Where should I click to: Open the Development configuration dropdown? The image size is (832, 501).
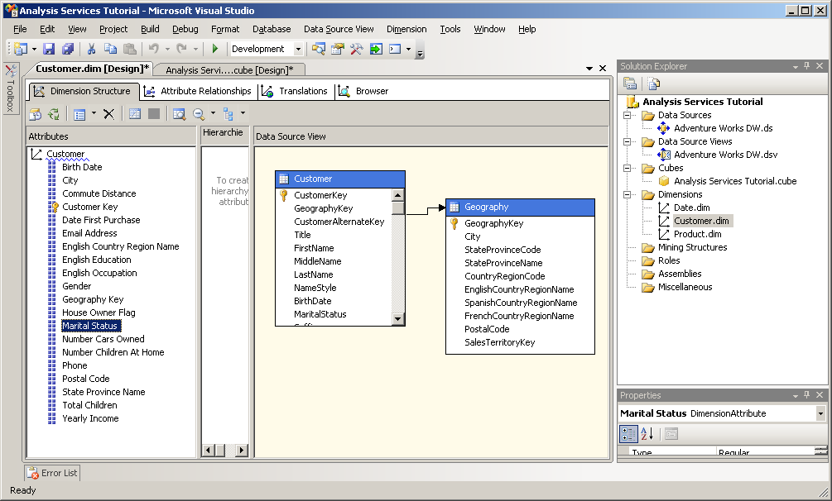tap(298, 49)
